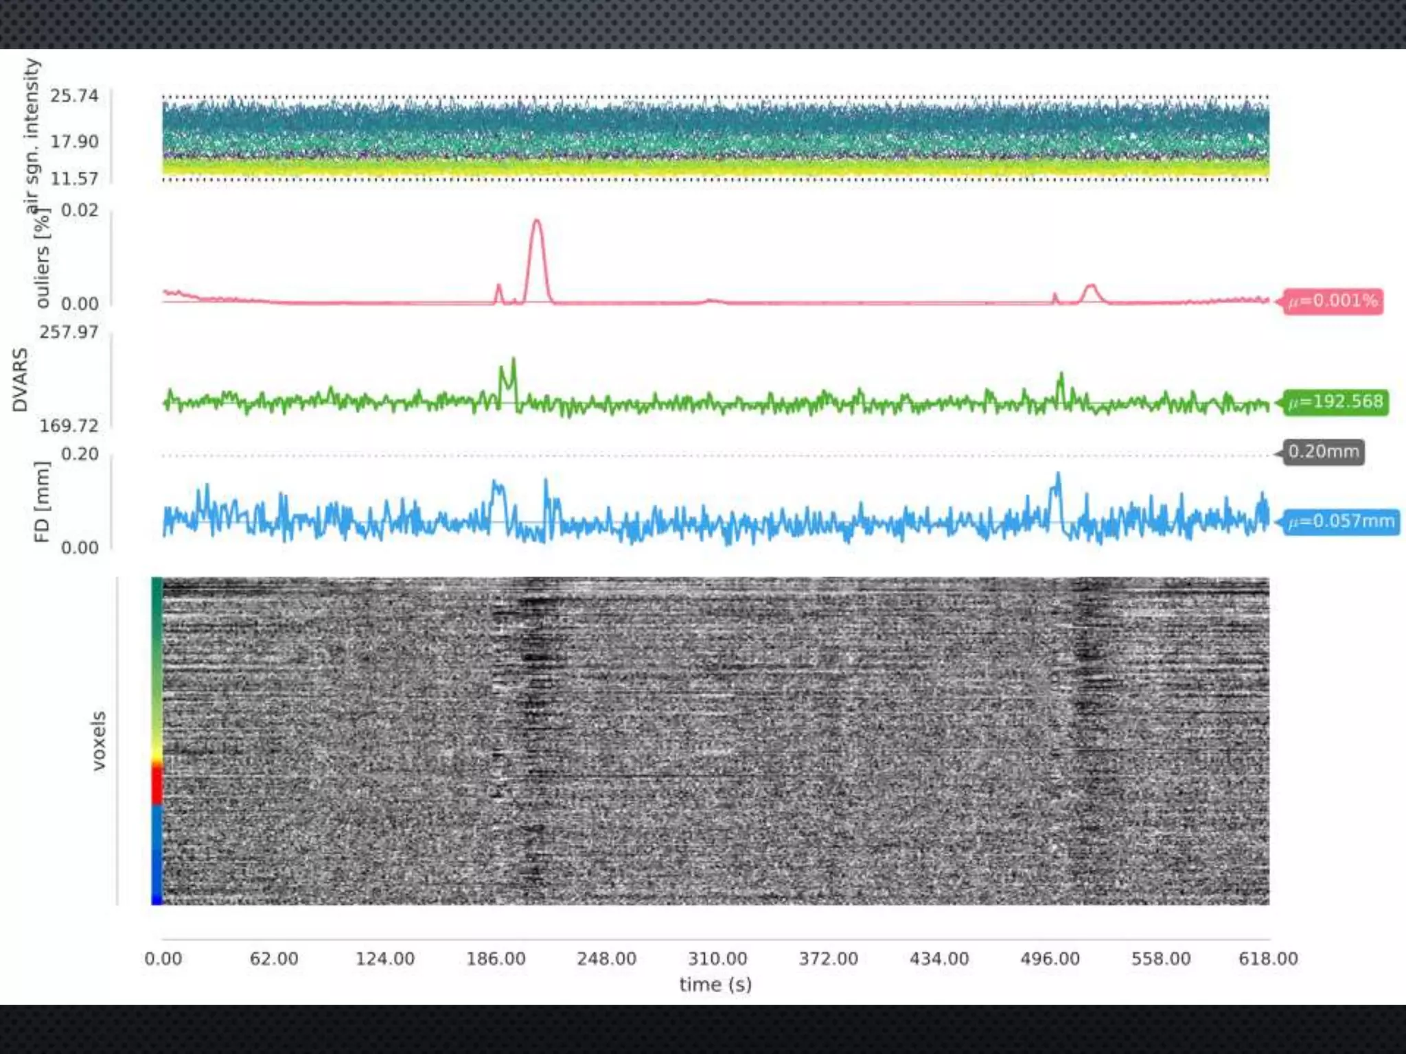Click the 618.00 tick on time axis
1406x1054 pixels.
tap(1268, 959)
